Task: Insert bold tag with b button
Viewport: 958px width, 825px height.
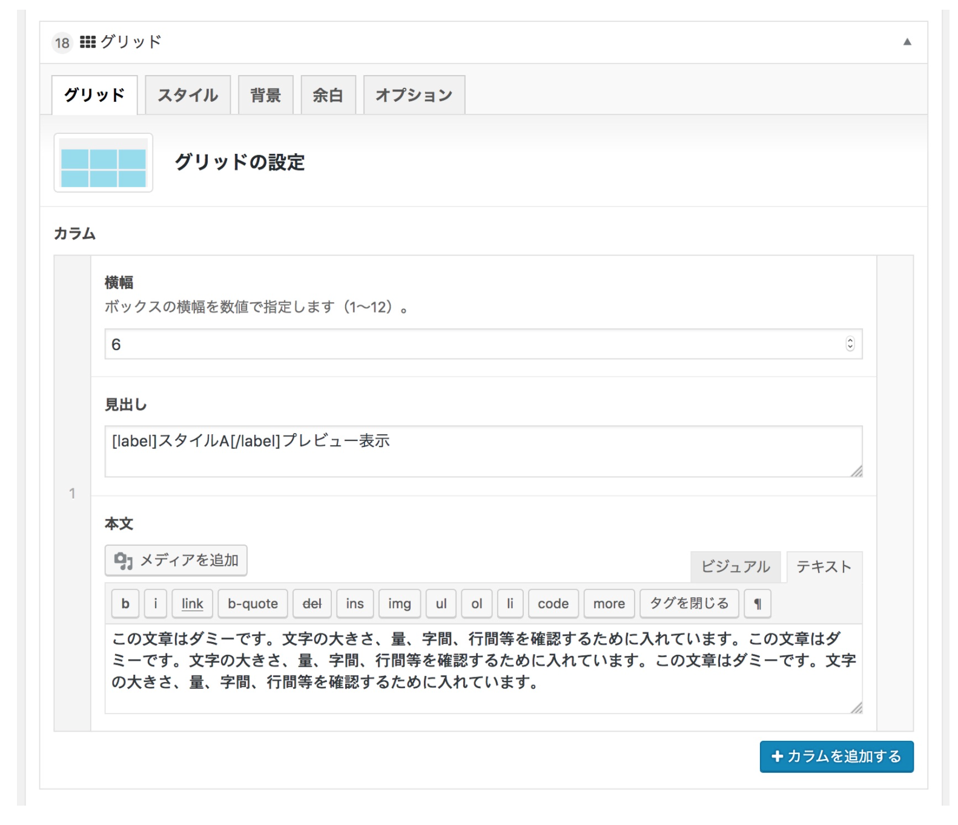Action: coord(125,603)
